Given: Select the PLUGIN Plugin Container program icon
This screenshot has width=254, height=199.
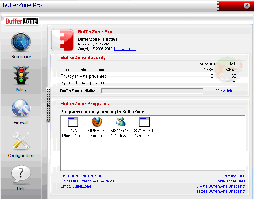Looking at the screenshot, I should 73,122.
